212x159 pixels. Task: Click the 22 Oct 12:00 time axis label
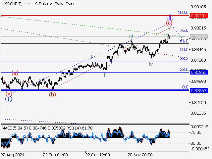pos(97,155)
